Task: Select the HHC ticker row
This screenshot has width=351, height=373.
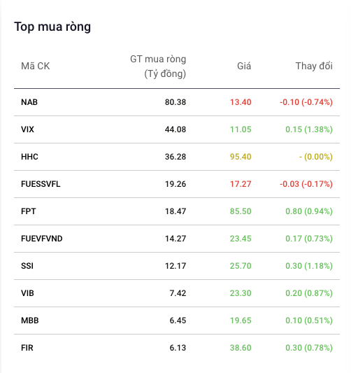Action: coord(177,157)
